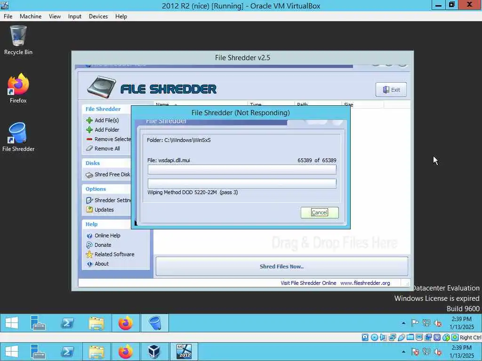Click the VirtualBox recording indicator

[428, 337]
